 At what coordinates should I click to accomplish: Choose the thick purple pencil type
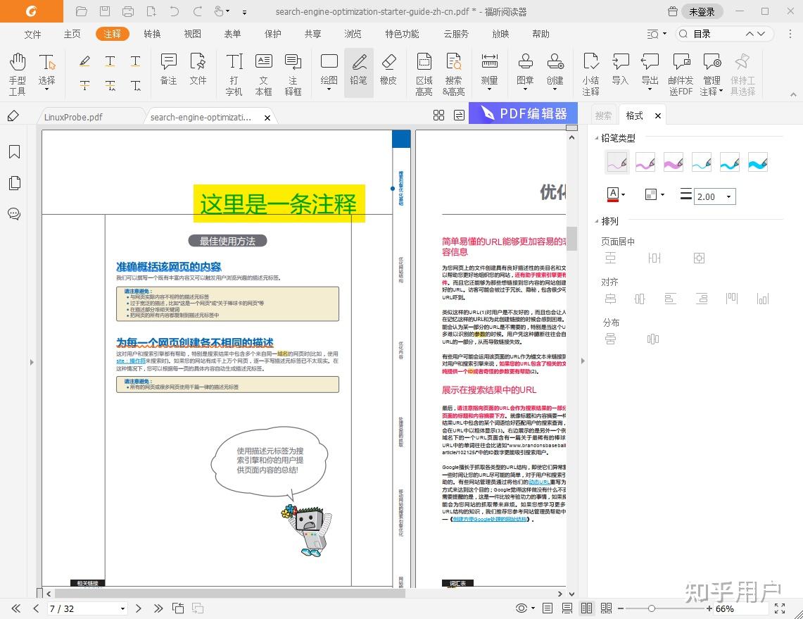click(x=673, y=163)
